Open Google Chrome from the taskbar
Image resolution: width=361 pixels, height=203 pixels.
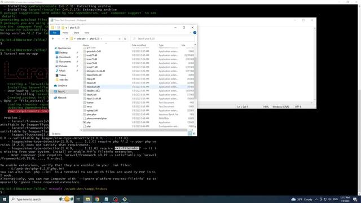[x=97, y=199]
